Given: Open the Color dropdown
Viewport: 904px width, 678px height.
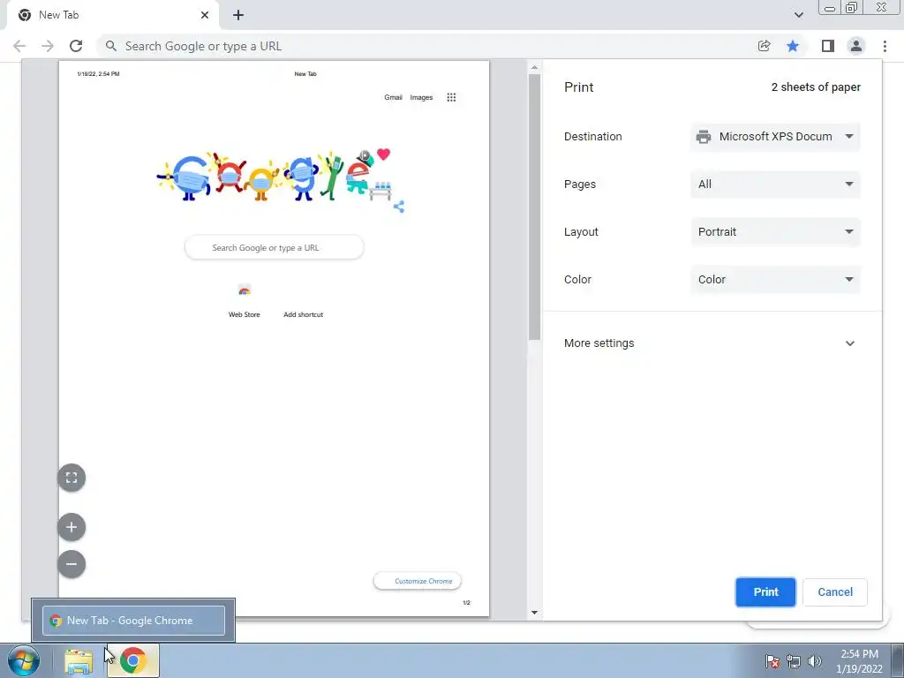Looking at the screenshot, I should pyautogui.click(x=775, y=280).
